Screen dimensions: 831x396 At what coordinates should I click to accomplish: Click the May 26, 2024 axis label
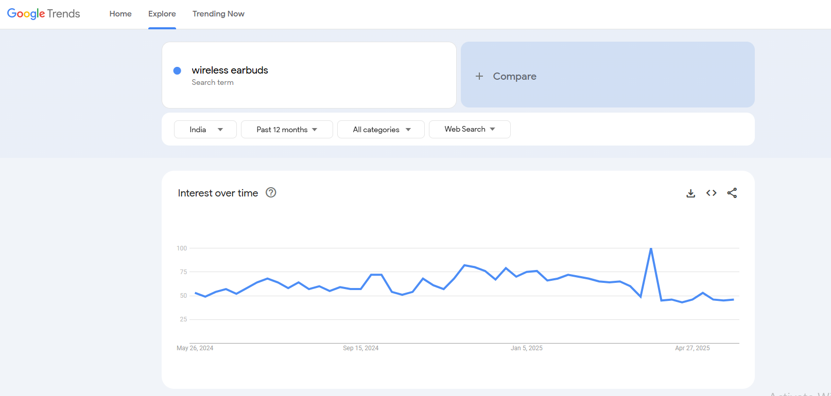point(195,348)
